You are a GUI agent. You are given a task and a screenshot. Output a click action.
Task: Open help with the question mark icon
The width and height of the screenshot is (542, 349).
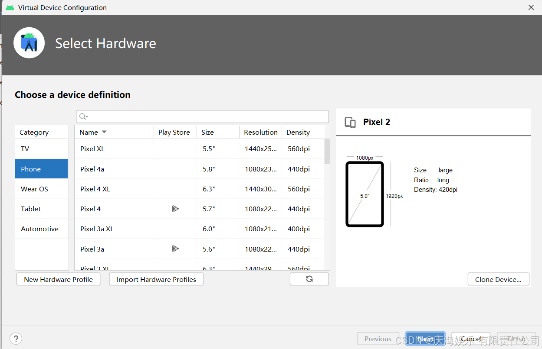pos(16,339)
